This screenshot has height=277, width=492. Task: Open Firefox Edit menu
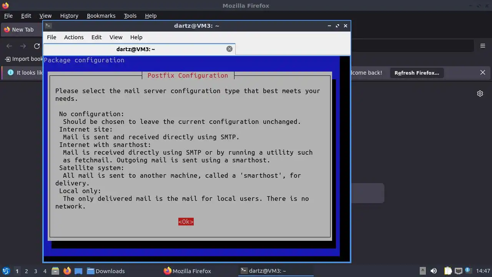pyautogui.click(x=26, y=16)
